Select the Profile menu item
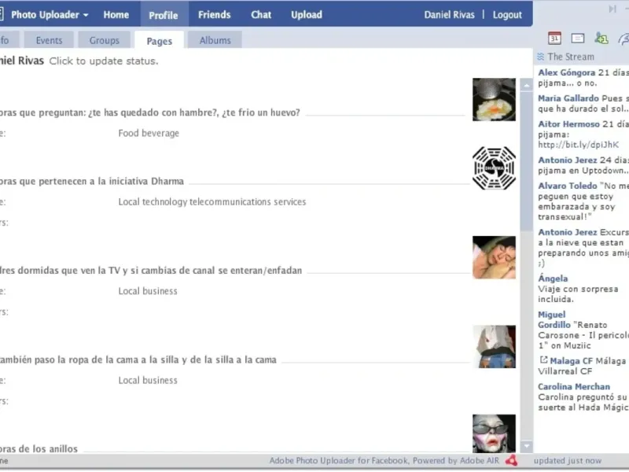The image size is (629, 472). [164, 15]
